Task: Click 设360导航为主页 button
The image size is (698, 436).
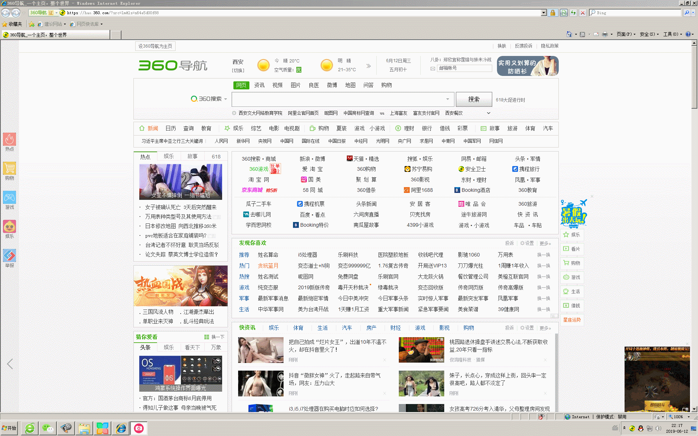Action: [x=155, y=46]
